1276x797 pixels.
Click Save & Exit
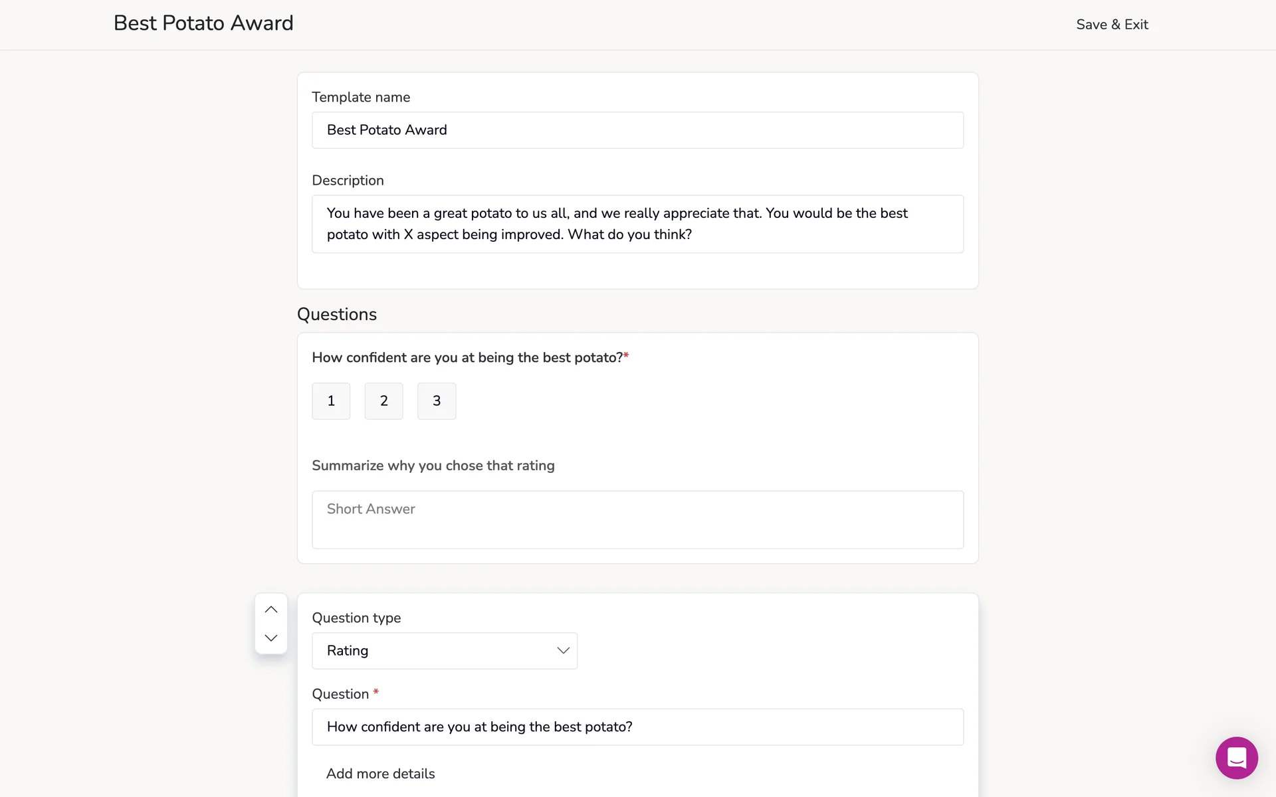pyautogui.click(x=1112, y=25)
